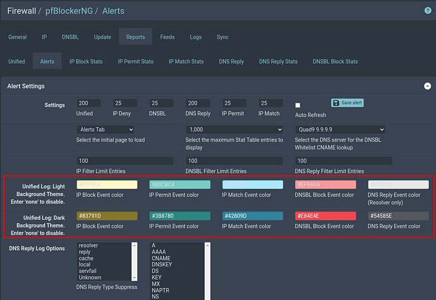The image size is (436, 300).
Task: Switch to the Update tab
Action: point(102,37)
